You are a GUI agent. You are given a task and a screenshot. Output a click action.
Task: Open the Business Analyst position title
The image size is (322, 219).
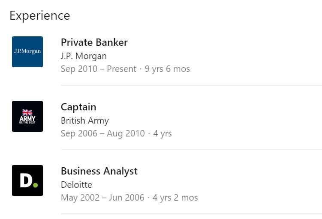click(99, 171)
